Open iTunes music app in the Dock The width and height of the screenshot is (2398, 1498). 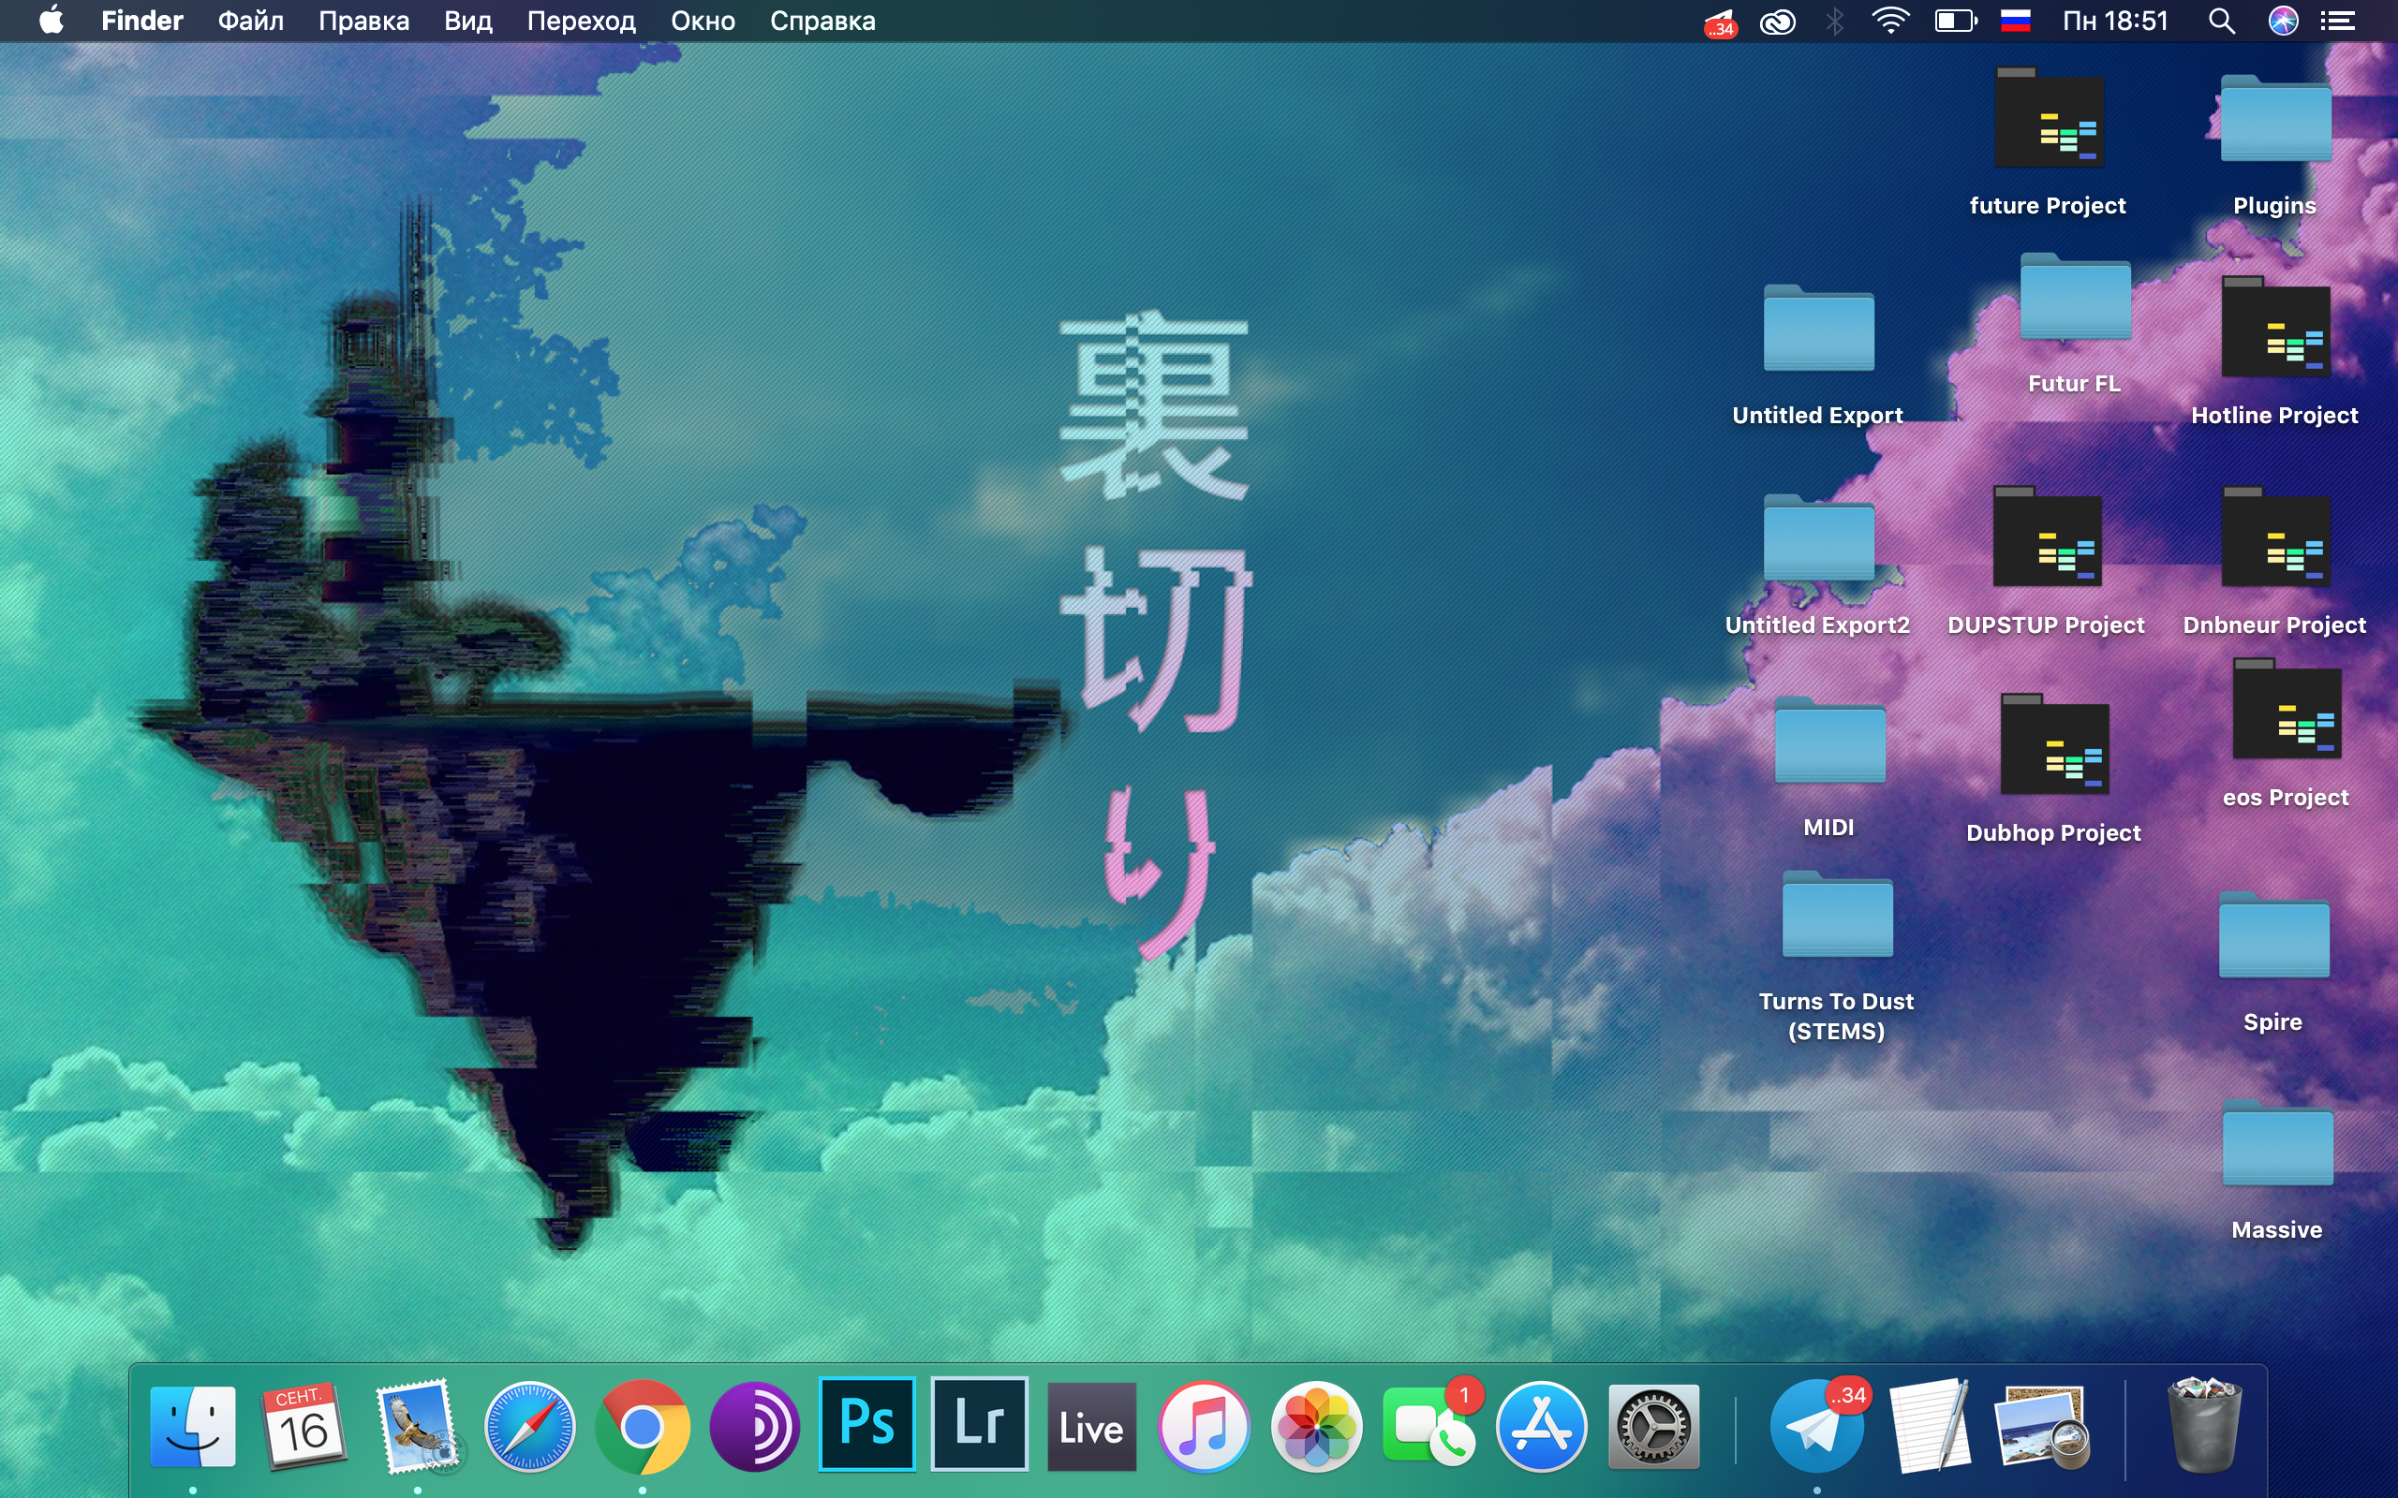click(x=1204, y=1426)
